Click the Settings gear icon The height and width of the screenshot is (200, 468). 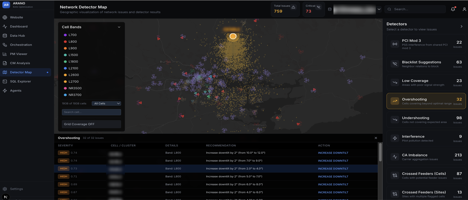click(x=5, y=189)
